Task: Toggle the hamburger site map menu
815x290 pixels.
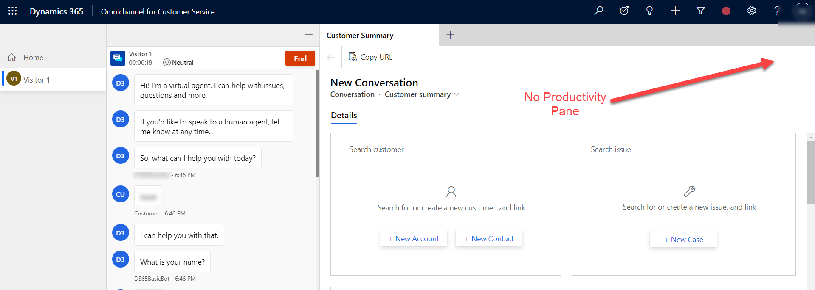Action: coord(12,35)
